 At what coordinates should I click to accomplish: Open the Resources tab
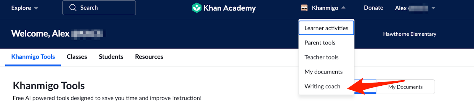click(149, 57)
